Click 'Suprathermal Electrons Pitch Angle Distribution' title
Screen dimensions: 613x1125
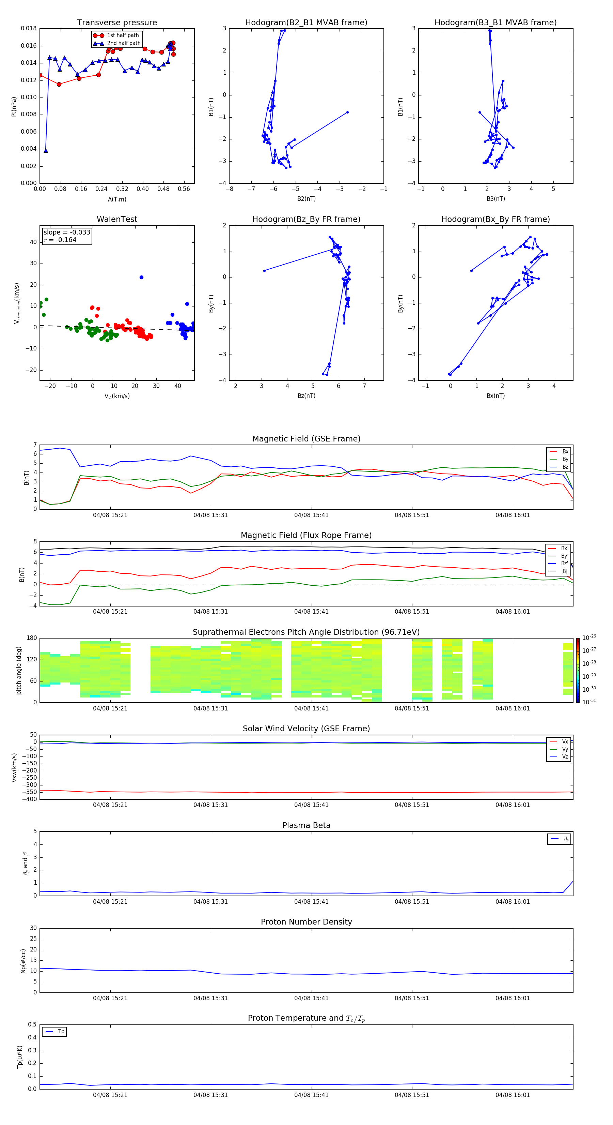click(x=306, y=632)
